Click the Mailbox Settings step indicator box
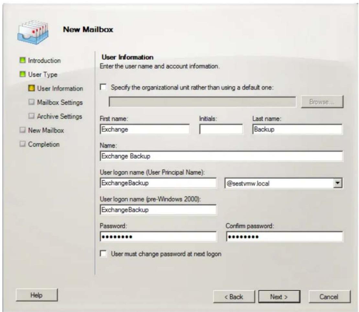The image size is (359, 312). [31, 102]
